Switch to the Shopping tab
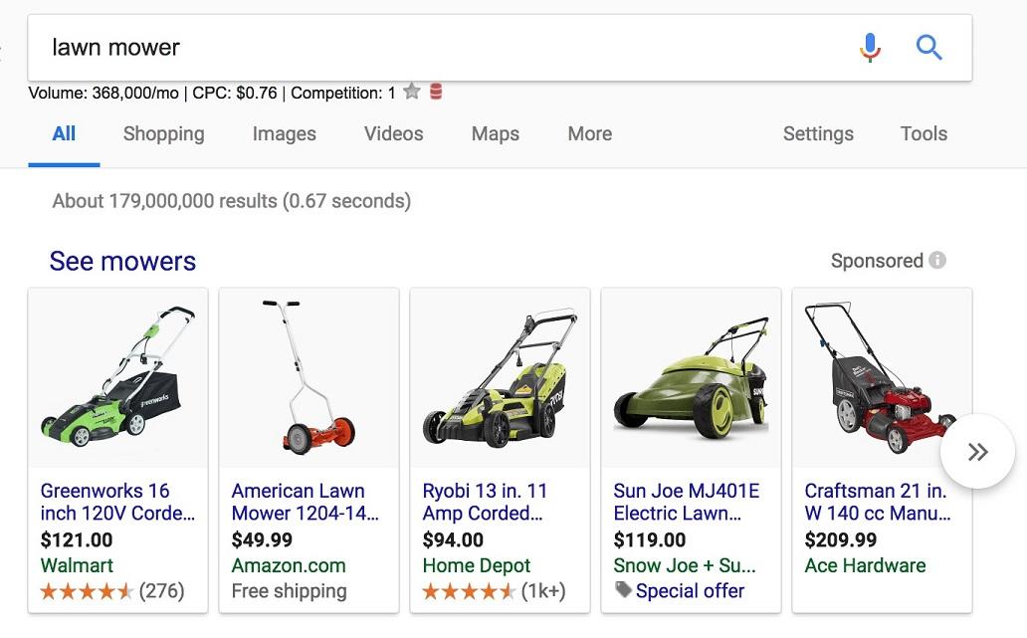 [163, 133]
